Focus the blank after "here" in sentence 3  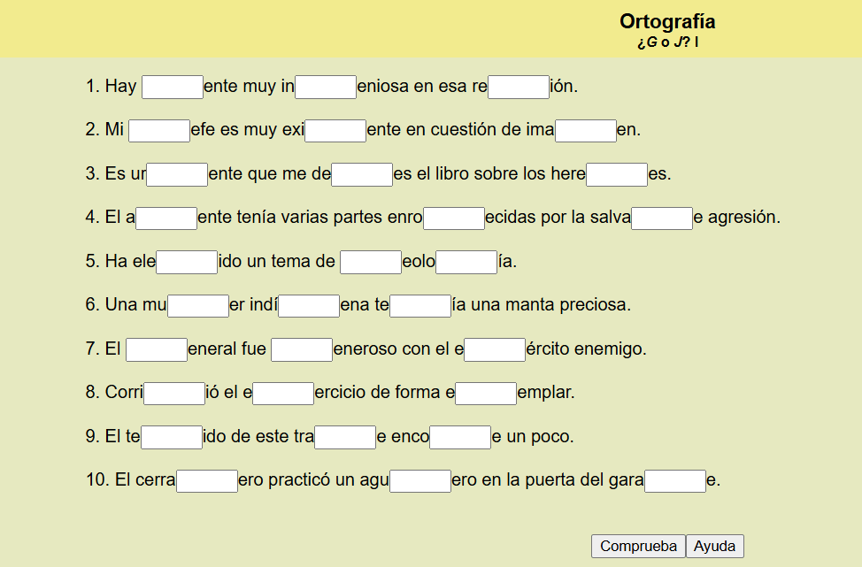(x=617, y=174)
